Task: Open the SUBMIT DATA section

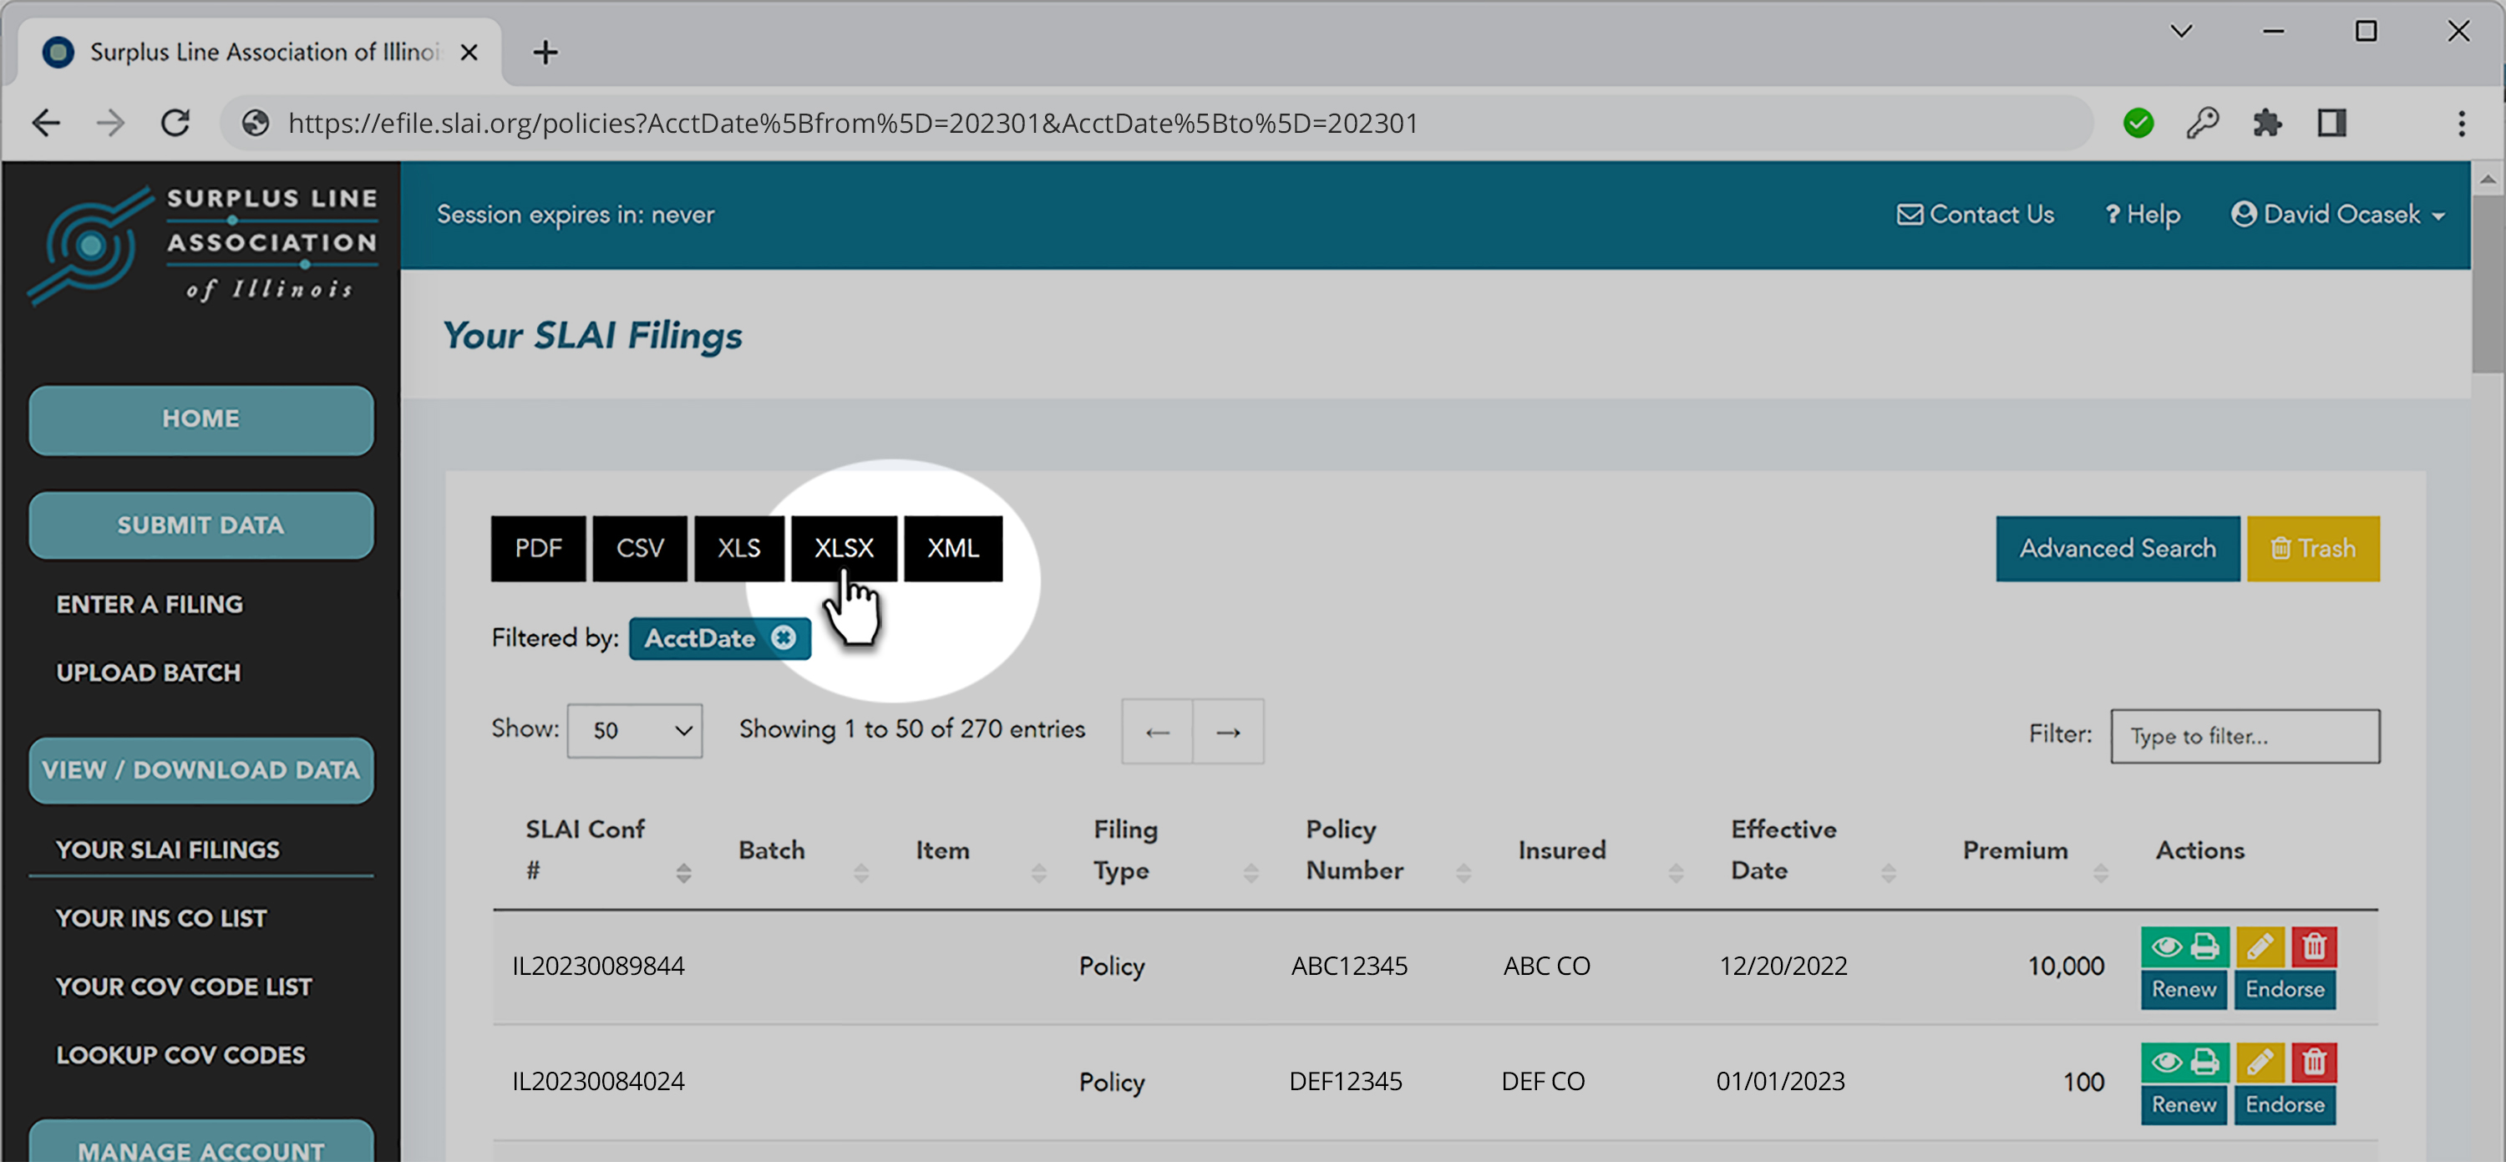Action: [201, 525]
